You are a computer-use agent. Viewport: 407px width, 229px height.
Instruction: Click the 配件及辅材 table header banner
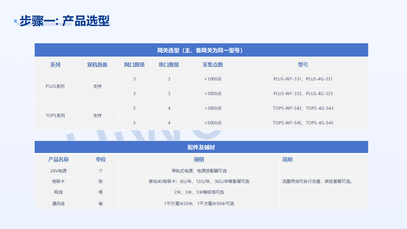(x=201, y=147)
